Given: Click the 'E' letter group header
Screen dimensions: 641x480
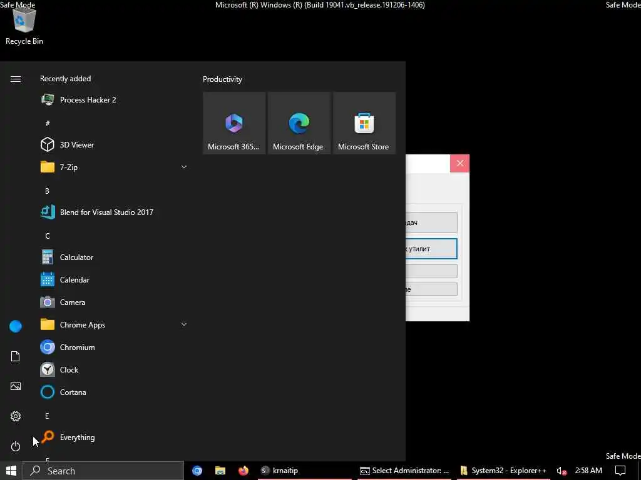Looking at the screenshot, I should tap(47, 416).
